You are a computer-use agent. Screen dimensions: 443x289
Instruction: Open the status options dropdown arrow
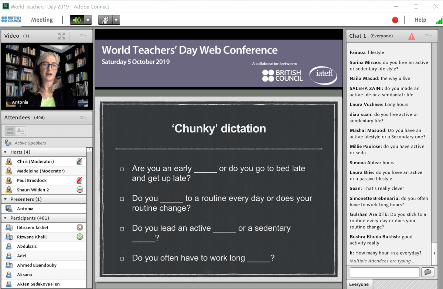[x=116, y=20]
